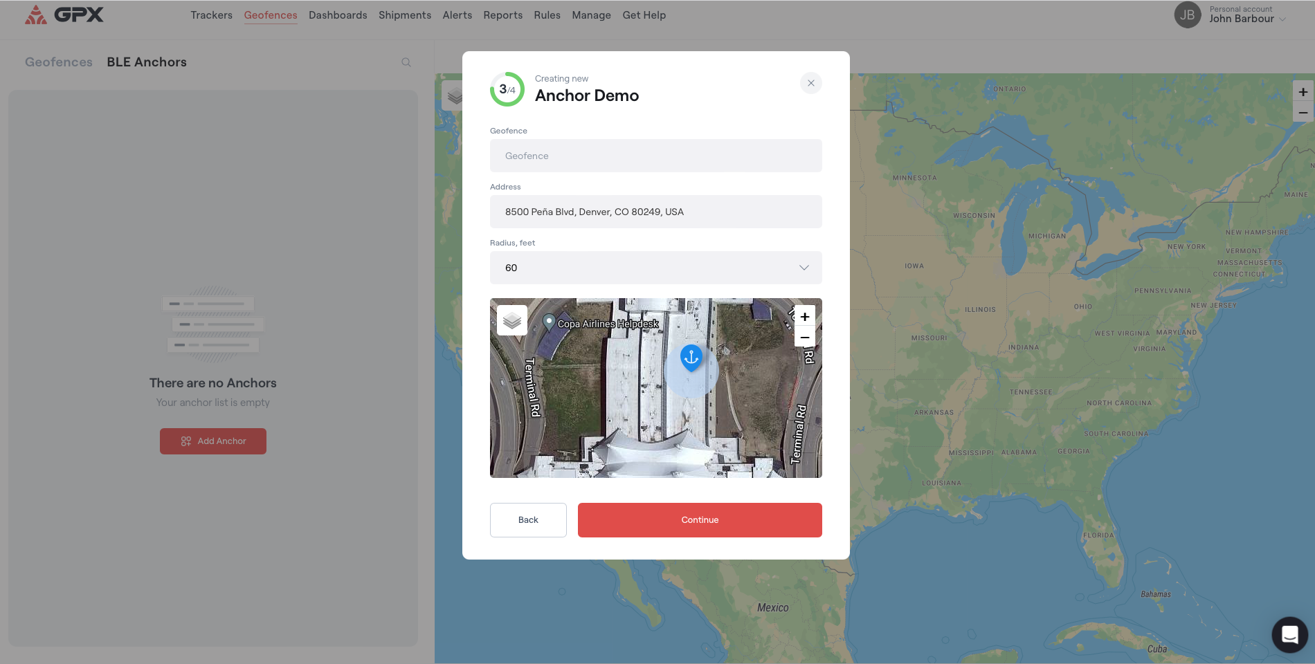Zoom out on the background main map
The height and width of the screenshot is (664, 1315).
click(x=1303, y=112)
